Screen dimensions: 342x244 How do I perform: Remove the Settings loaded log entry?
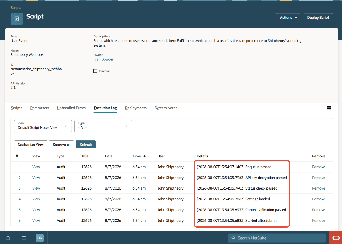[319, 199]
